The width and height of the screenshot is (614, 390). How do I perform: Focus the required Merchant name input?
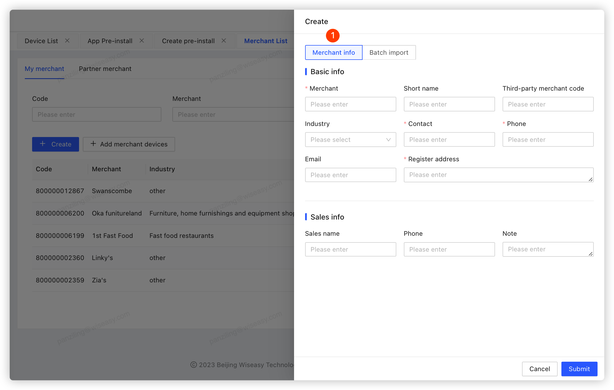coord(350,104)
